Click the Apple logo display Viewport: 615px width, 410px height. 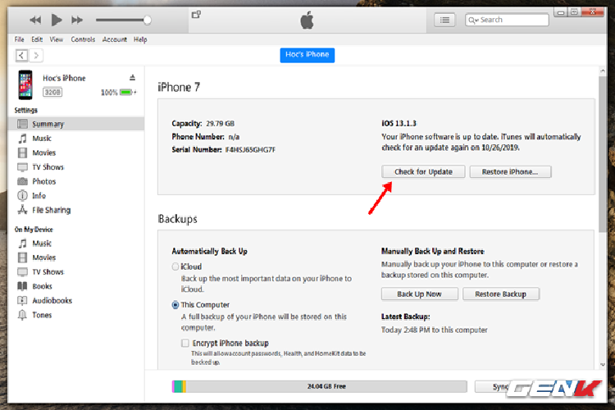click(x=307, y=20)
